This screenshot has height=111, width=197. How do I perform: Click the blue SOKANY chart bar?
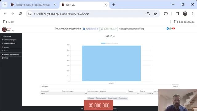coord(111,64)
